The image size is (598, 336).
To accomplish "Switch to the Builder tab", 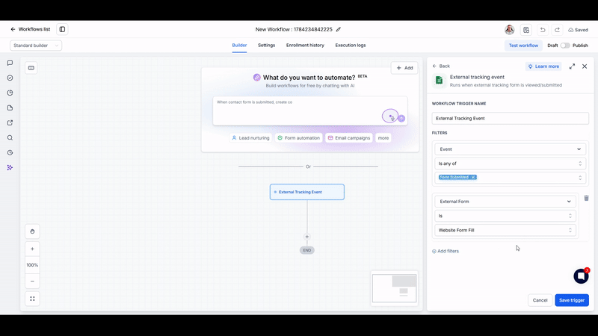I will (x=239, y=46).
